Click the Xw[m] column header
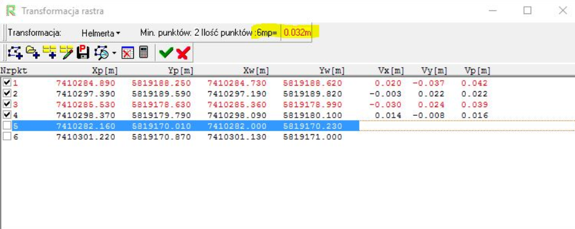Image resolution: width=575 pixels, height=229 pixels. point(256,70)
